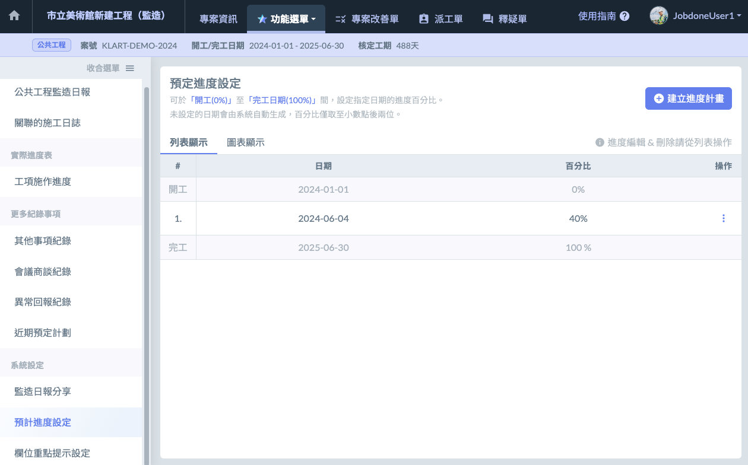
Task: Go to the home icon
Action: click(14, 16)
